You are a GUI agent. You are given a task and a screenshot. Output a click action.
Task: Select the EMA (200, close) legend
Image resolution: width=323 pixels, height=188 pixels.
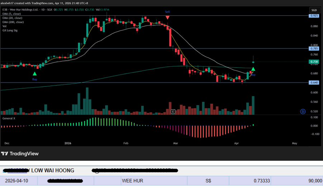click(14, 22)
